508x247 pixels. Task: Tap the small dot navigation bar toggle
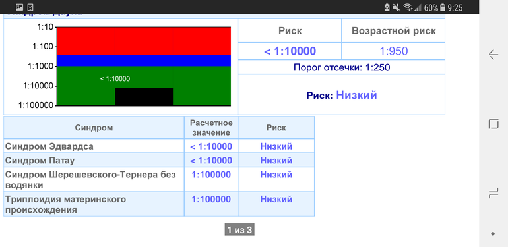coord(493,234)
